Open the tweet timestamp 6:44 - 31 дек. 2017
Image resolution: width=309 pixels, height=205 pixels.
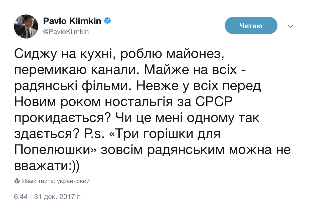(x=48, y=196)
